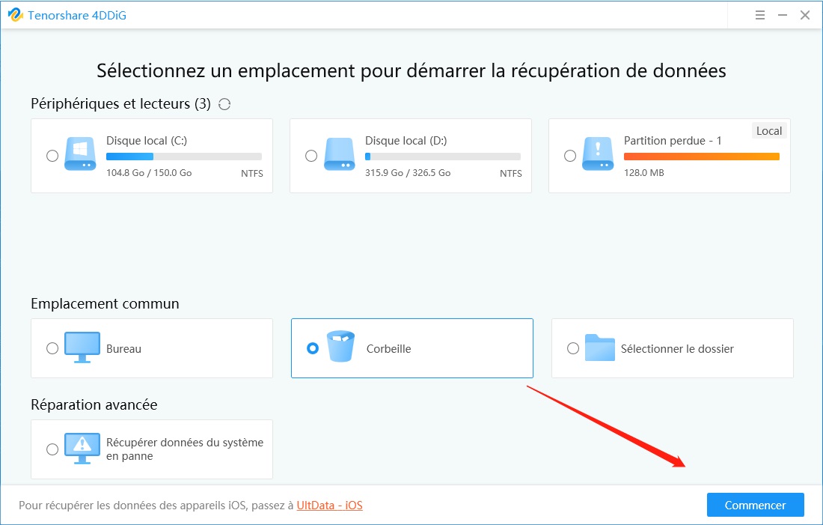823x525 pixels.
Task: Click the C: drive usage bar
Action: pyautogui.click(x=184, y=157)
